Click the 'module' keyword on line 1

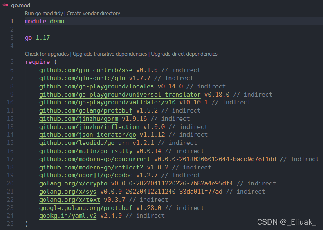pyautogui.click(x=36, y=21)
